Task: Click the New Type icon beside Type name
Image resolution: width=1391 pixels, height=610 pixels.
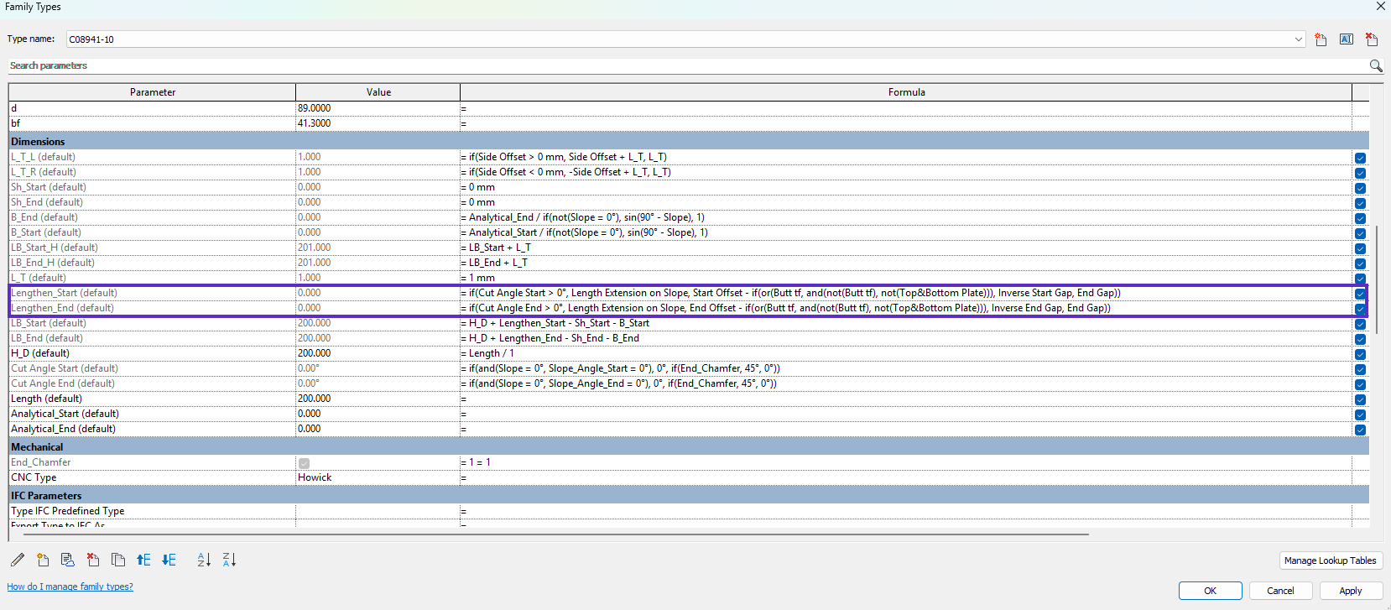Action: [x=1321, y=39]
